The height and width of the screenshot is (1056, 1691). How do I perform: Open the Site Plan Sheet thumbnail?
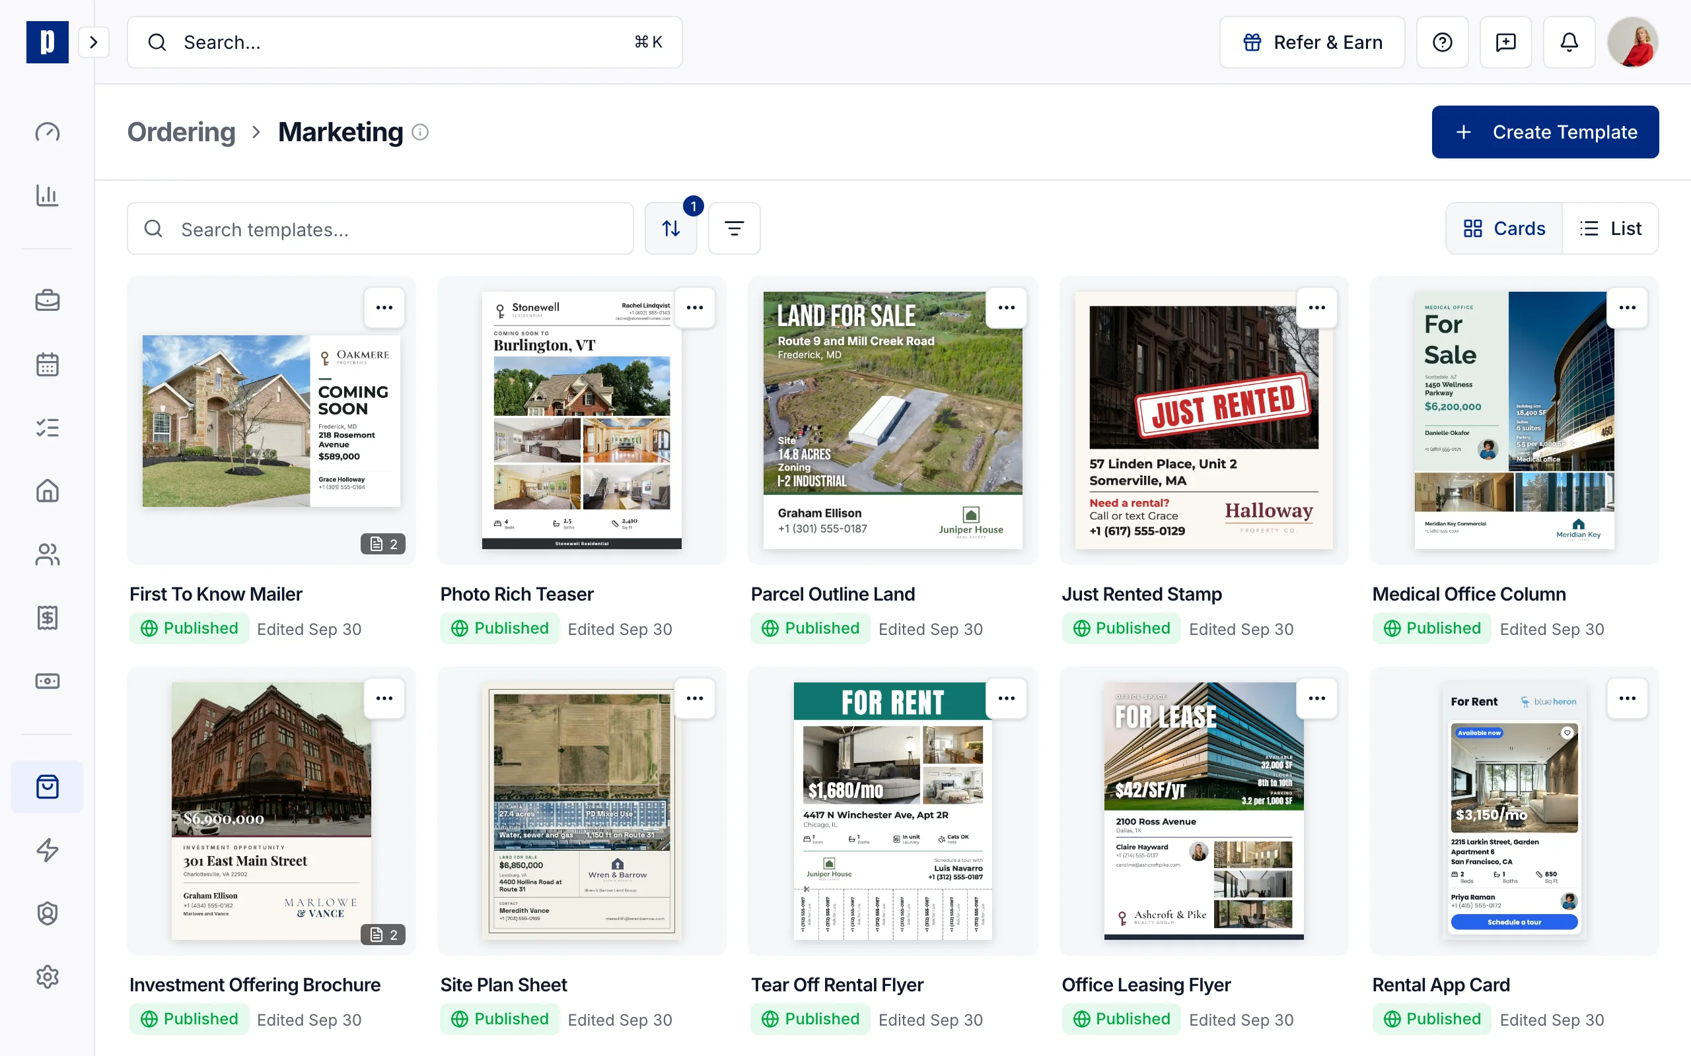click(582, 811)
